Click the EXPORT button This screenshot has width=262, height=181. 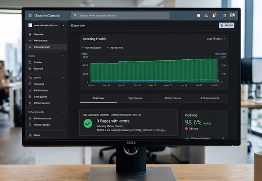coord(226,26)
